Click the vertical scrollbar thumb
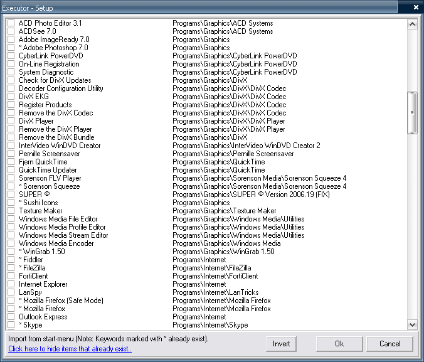Viewport: 424px width, 362px height. pyautogui.click(x=412, y=113)
